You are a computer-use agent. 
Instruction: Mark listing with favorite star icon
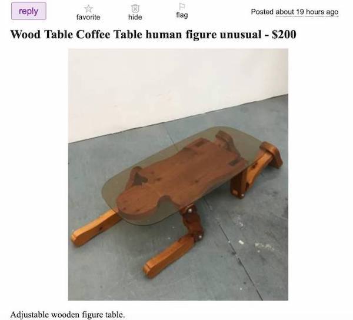click(88, 9)
